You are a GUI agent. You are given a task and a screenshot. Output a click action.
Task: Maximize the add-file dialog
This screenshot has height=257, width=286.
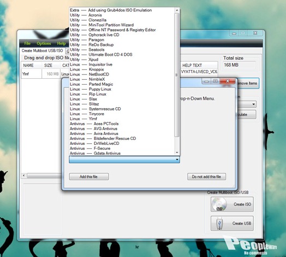[216, 81]
